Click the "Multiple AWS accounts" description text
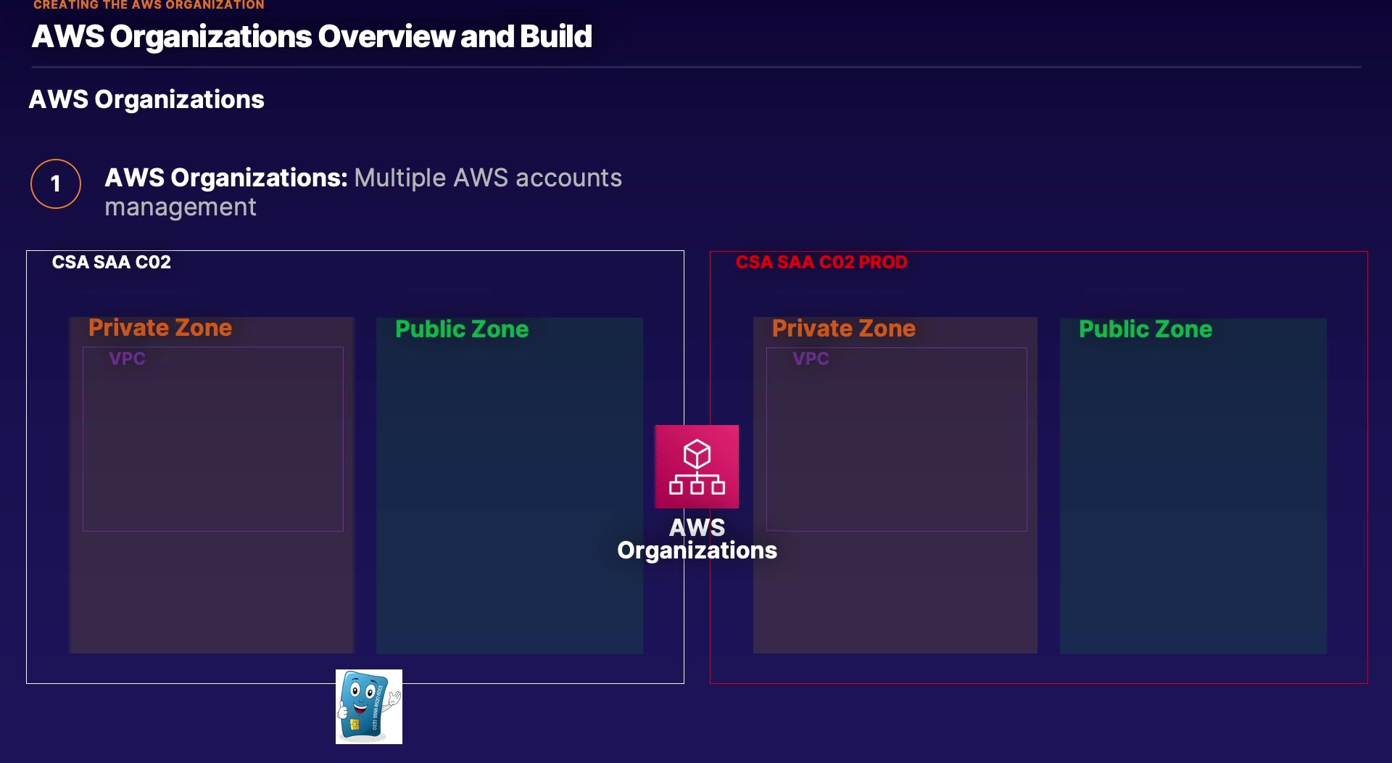This screenshot has width=1392, height=763. (x=488, y=178)
